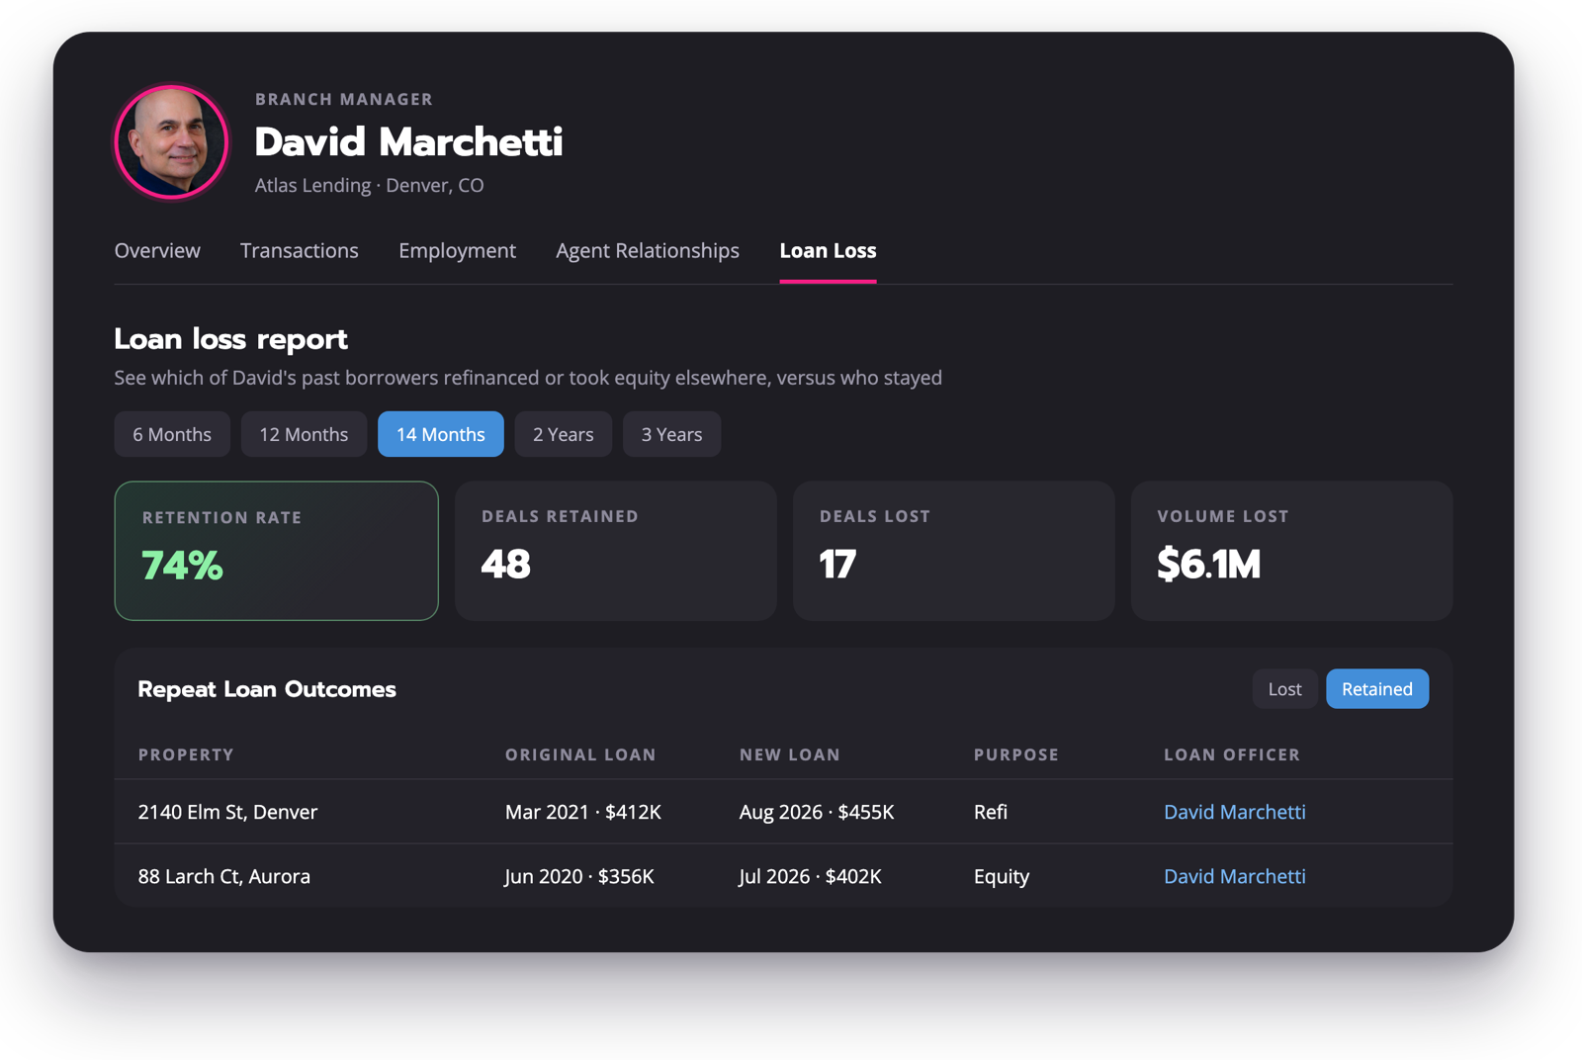Click David Marchetti's profile photo
The width and height of the screenshot is (1582, 1060).
coord(171,142)
